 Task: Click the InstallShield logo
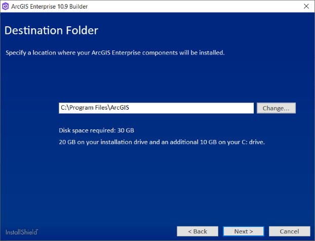pyautogui.click(x=22, y=232)
